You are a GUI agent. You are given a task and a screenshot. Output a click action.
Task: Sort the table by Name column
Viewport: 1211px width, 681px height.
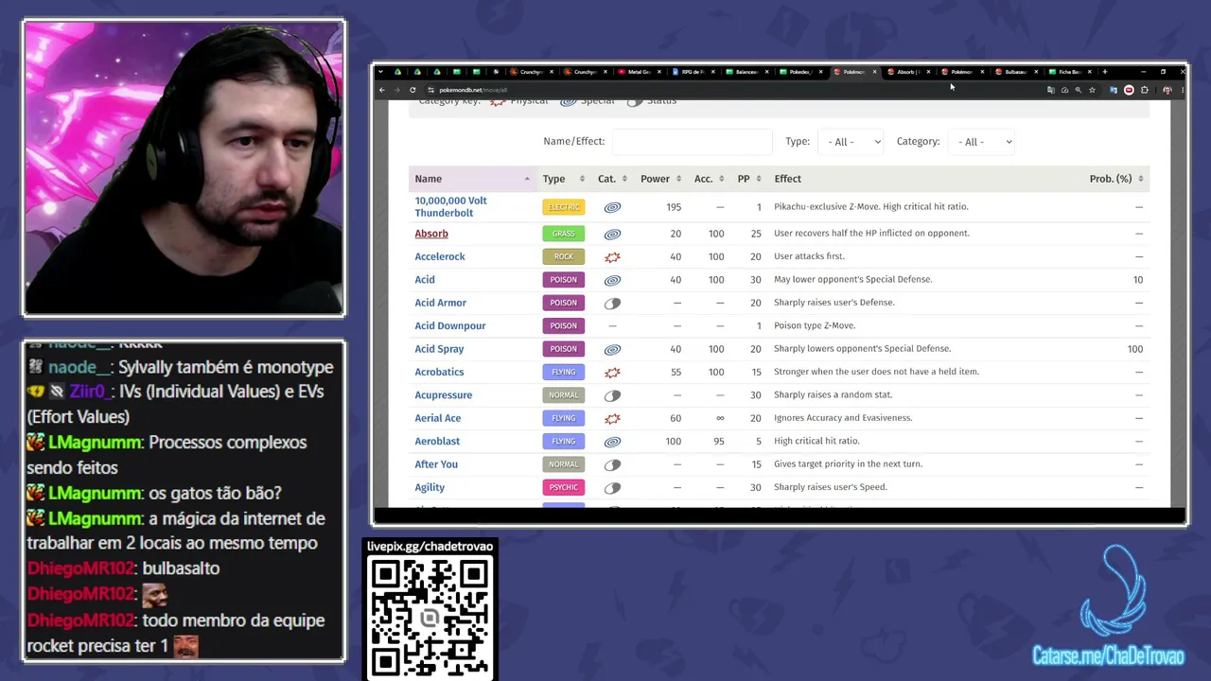471,179
